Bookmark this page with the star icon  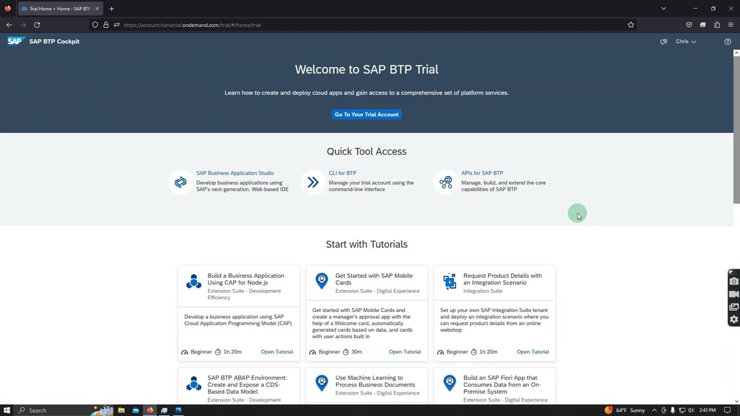coord(631,25)
